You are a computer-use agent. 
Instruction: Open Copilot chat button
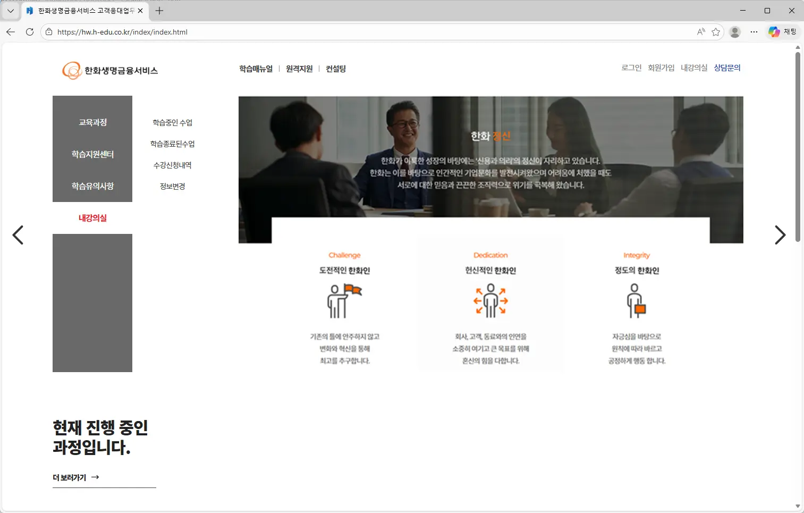782,32
